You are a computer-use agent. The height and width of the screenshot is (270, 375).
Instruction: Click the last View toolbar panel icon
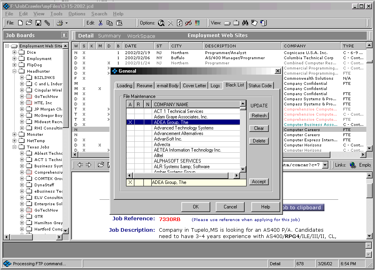point(264,23)
